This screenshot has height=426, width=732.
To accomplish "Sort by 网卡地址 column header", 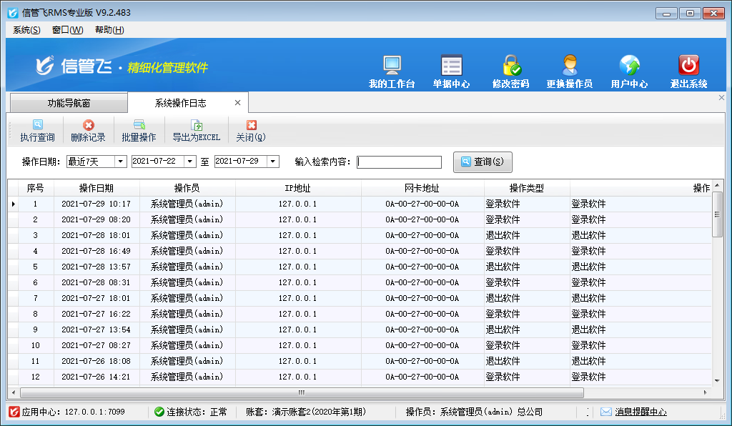I will 422,188.
